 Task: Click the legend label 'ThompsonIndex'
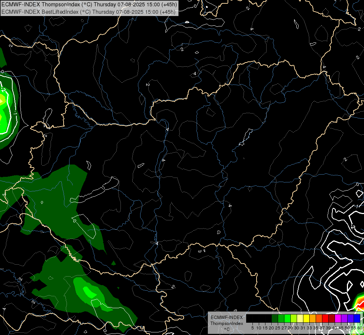[227, 323]
